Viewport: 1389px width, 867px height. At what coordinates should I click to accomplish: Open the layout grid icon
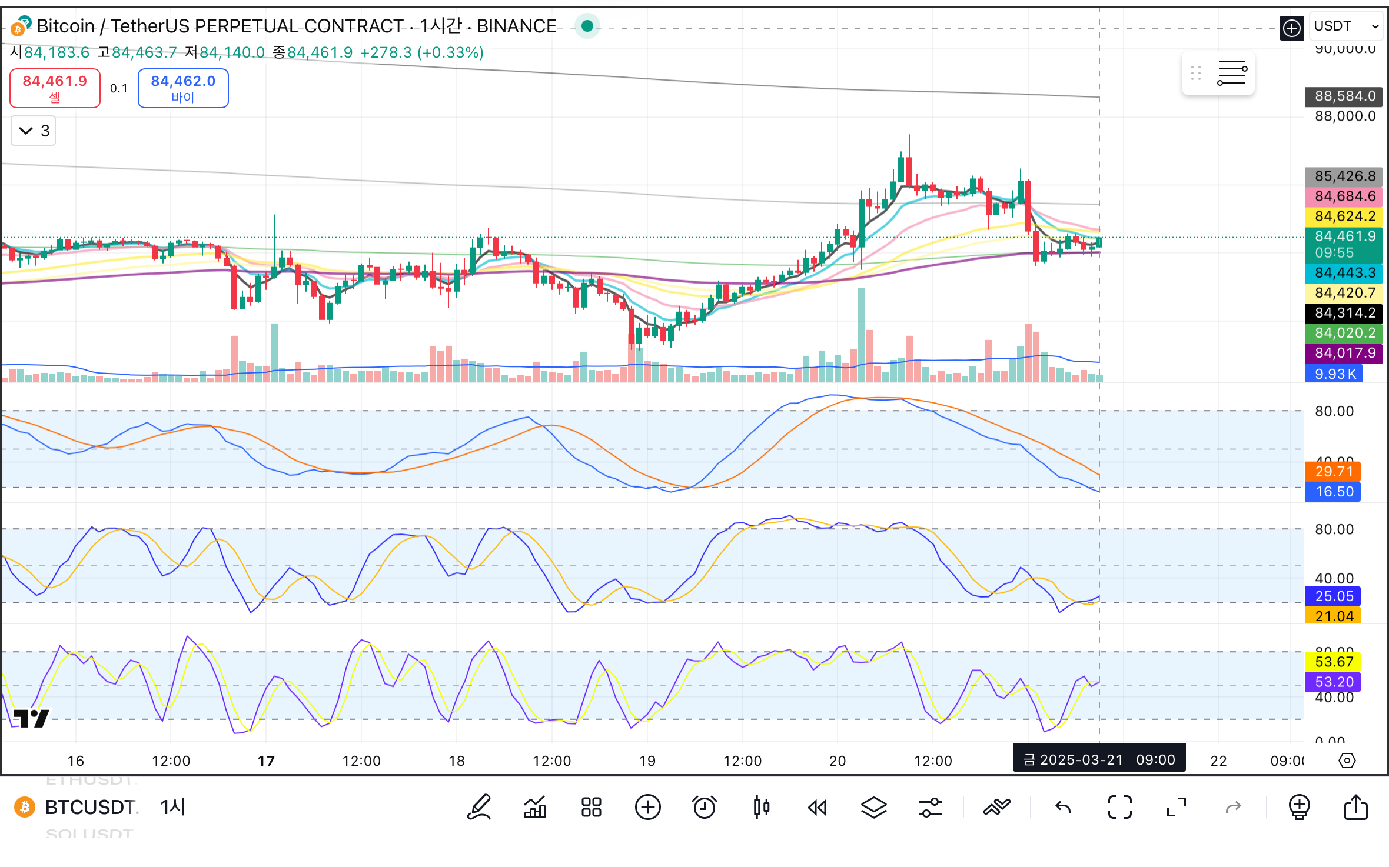point(591,807)
